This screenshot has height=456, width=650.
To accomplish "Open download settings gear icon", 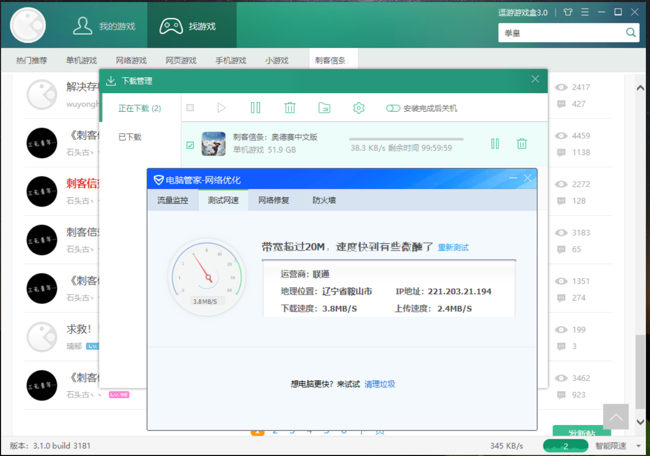I will click(359, 108).
